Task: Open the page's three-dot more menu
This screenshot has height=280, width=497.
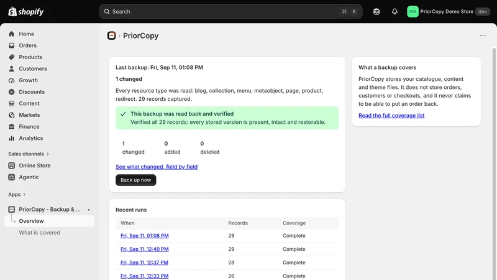Action: (483, 35)
